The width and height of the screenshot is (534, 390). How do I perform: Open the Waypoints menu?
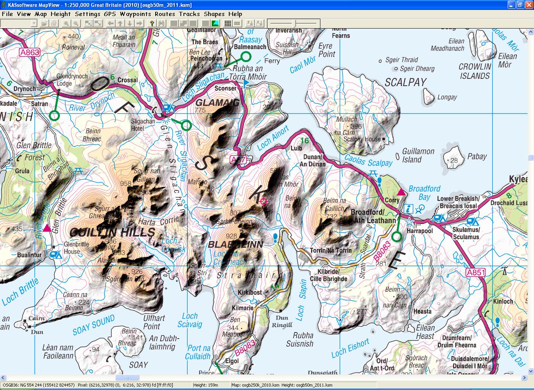pyautogui.click(x=135, y=14)
